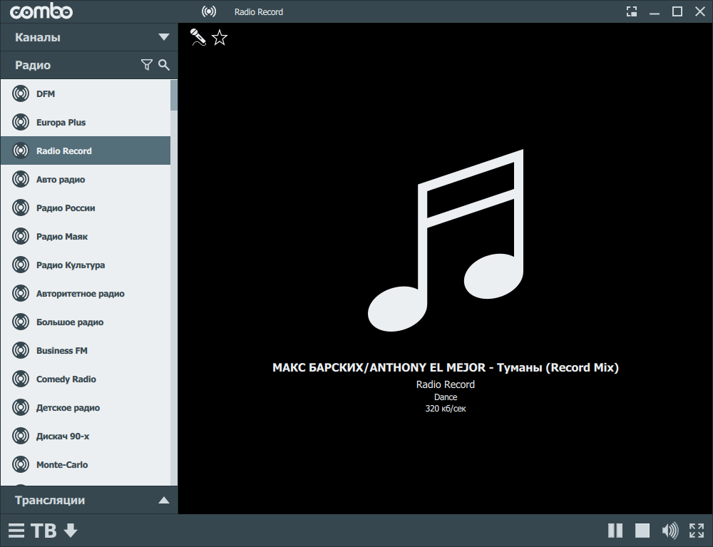Screen dimensions: 713x547
Task: Click the Dance genre label
Action: coord(446,397)
